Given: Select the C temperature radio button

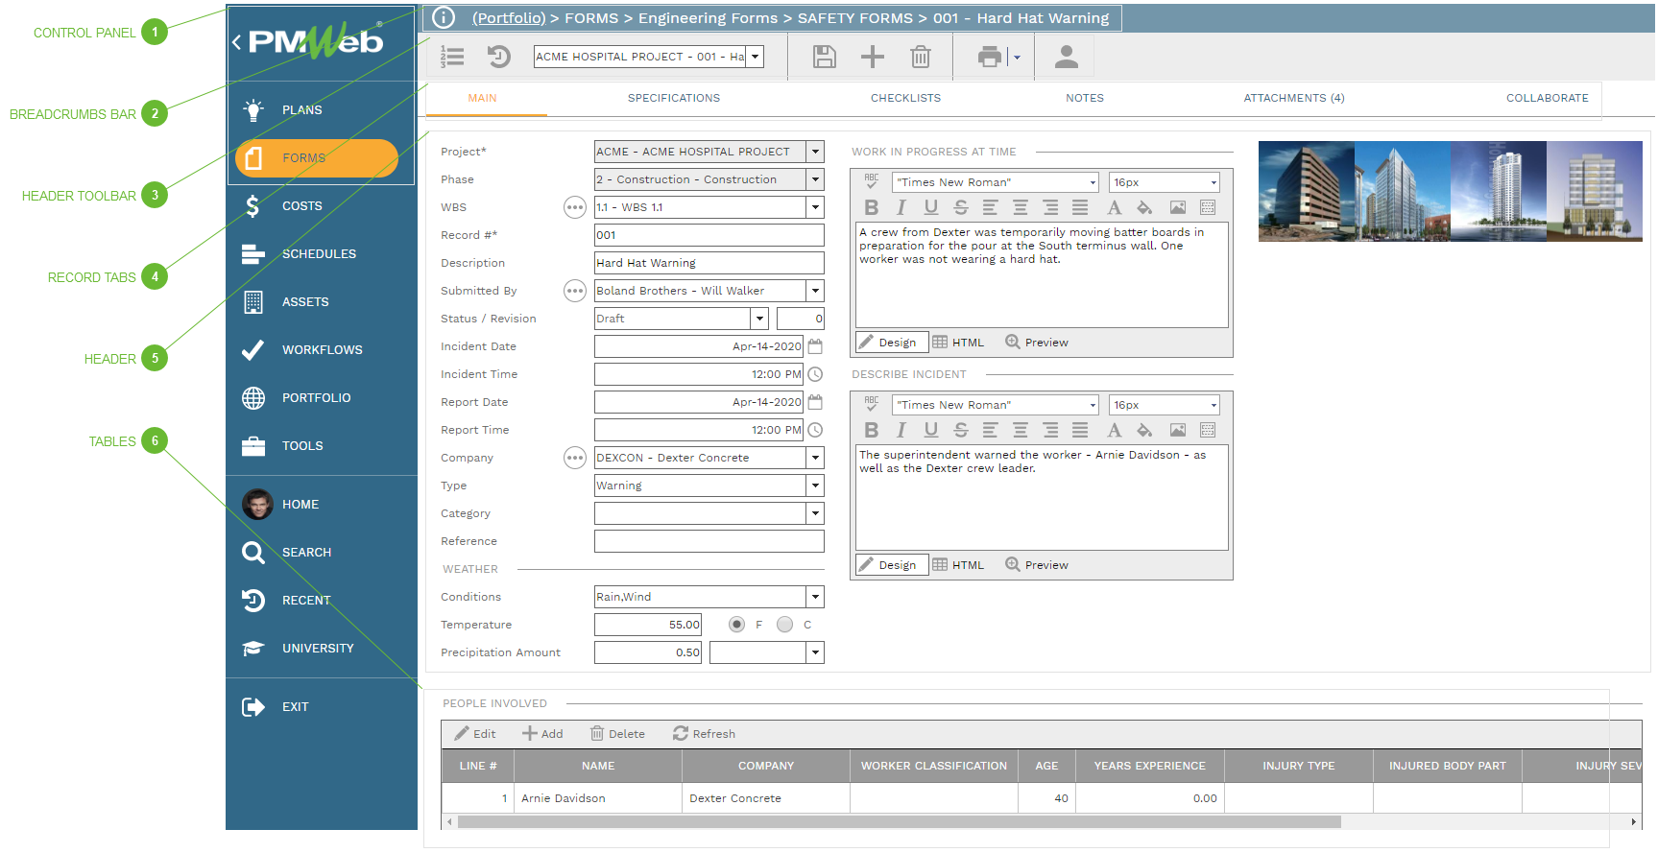Looking at the screenshot, I should click(784, 625).
